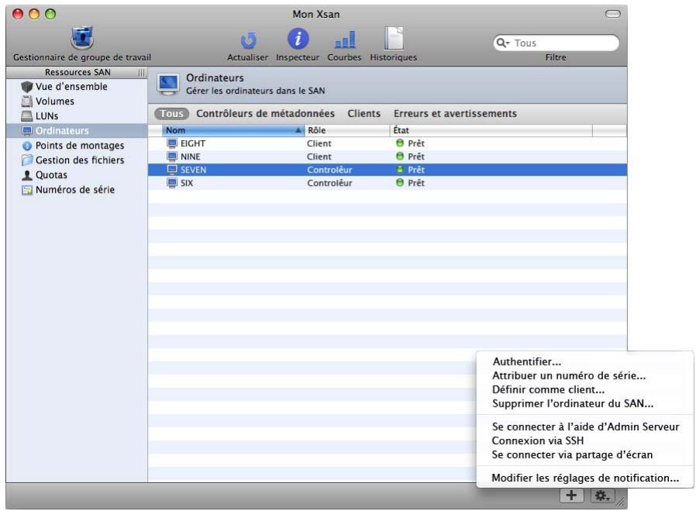Choose Supprimer l'ordinateur du SAN…

click(x=584, y=403)
